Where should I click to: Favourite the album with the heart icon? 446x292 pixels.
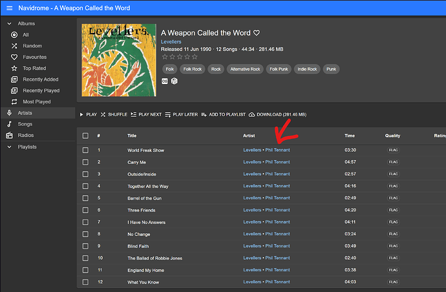tap(257, 33)
